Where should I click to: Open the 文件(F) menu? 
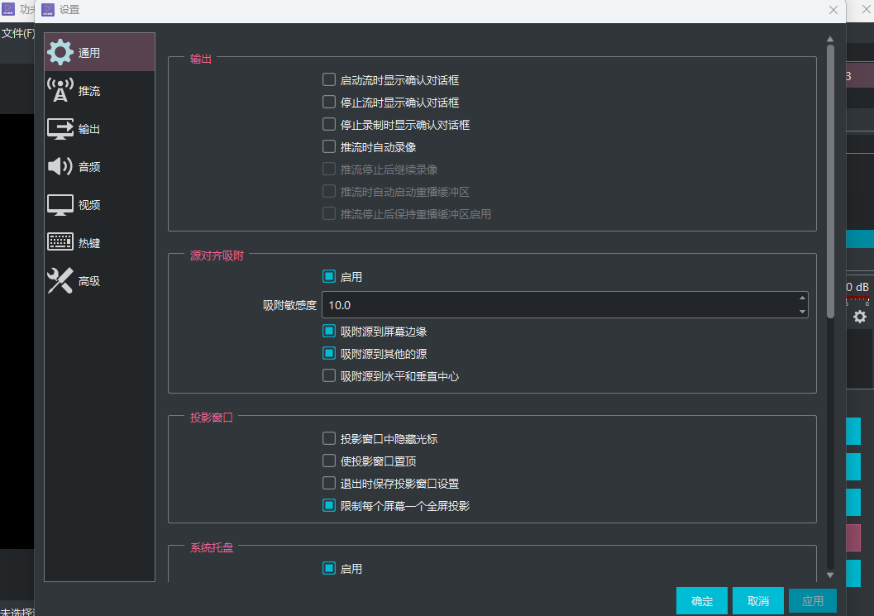pos(17,33)
